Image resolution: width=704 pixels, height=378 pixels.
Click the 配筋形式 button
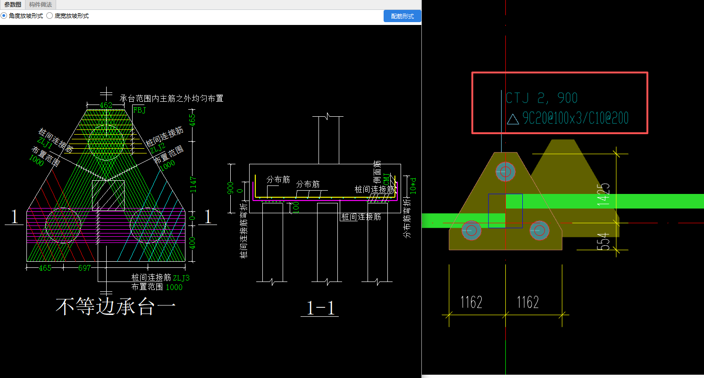402,16
